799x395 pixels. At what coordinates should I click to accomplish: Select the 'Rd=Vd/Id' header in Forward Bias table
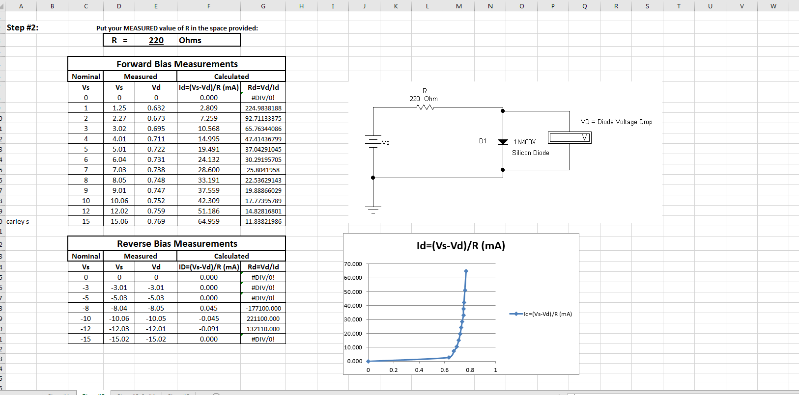tap(263, 87)
